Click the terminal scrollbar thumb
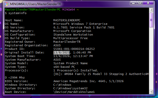158x98 pixels. [x=151, y=20]
